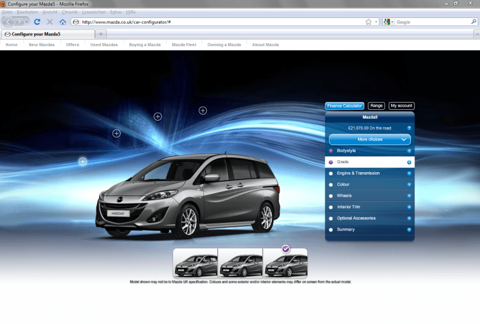The width and height of the screenshot is (480, 324).
Task: Open the Used Mazdas navigation link
Action: click(x=104, y=45)
